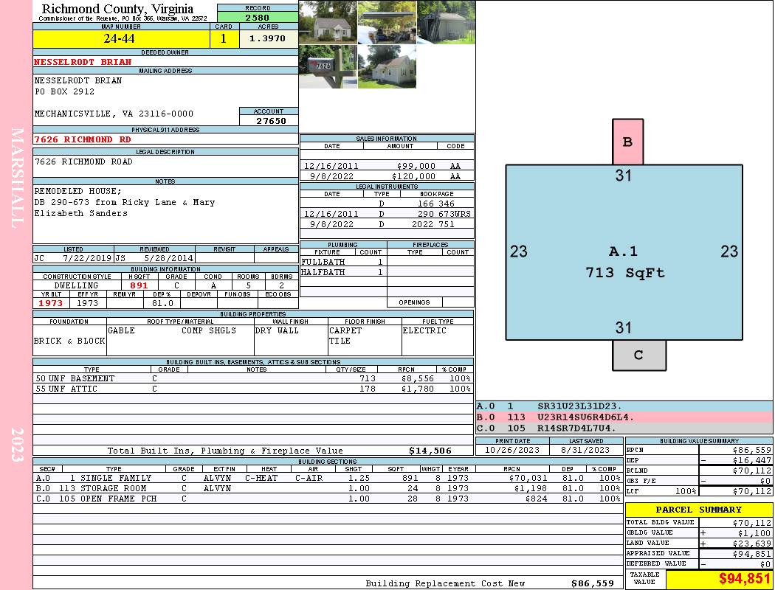Click the red TAXABLE VALUE $94,851
Image resolution: width=775 pixels, height=590 pixels.
745,579
